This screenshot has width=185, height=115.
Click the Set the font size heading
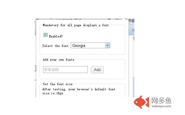coord(58,84)
